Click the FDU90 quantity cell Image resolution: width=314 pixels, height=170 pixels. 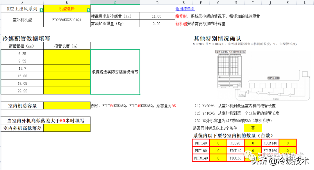(x=253, y=143)
